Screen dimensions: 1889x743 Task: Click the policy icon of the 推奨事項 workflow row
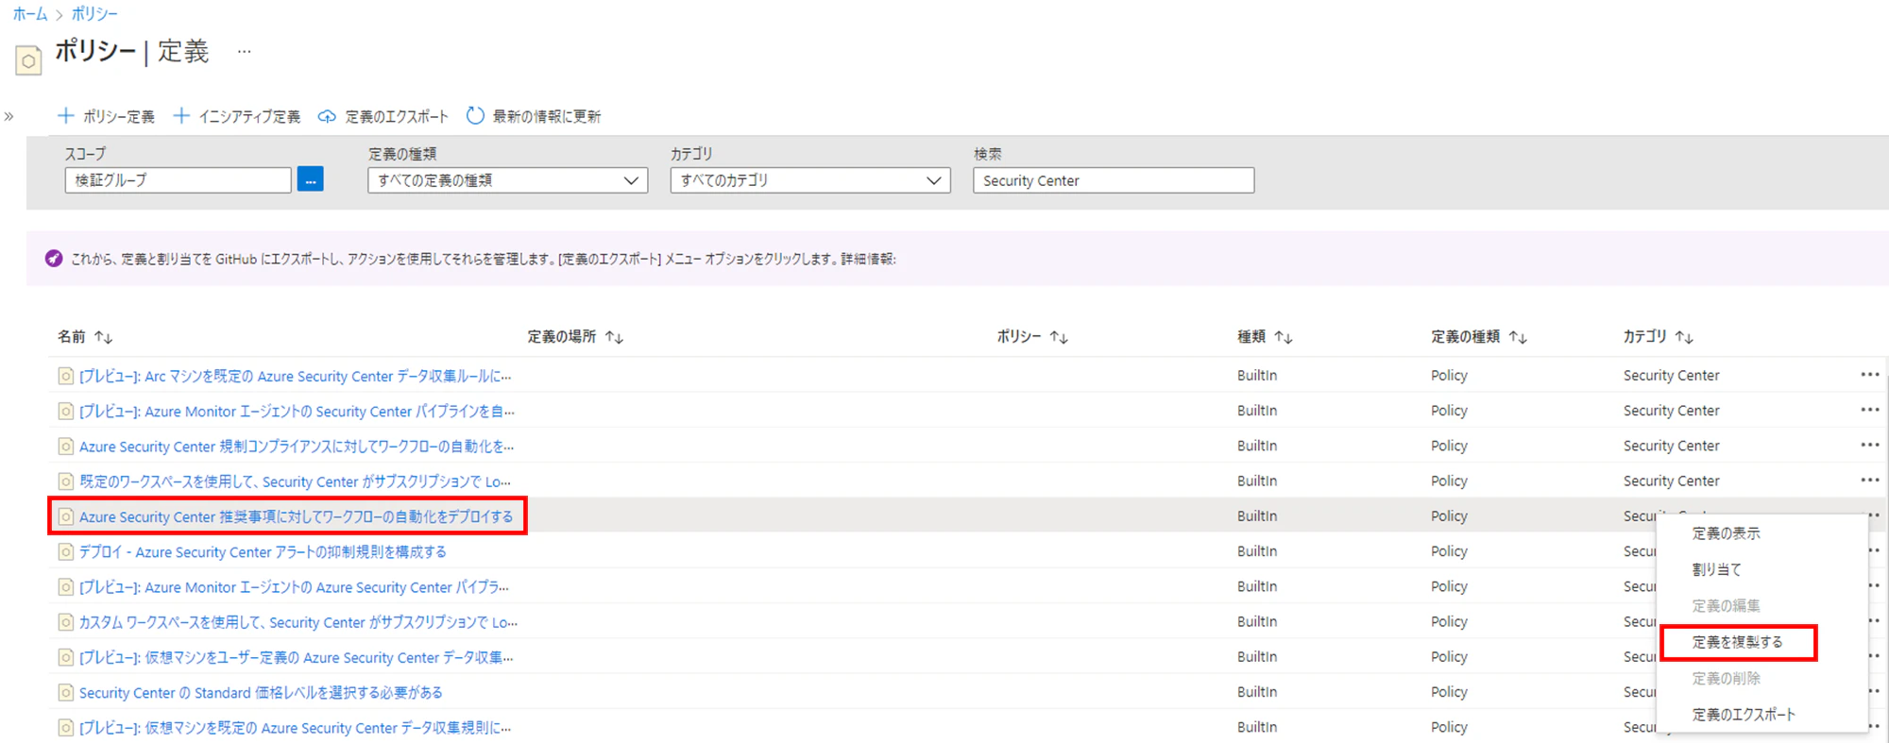click(x=65, y=517)
